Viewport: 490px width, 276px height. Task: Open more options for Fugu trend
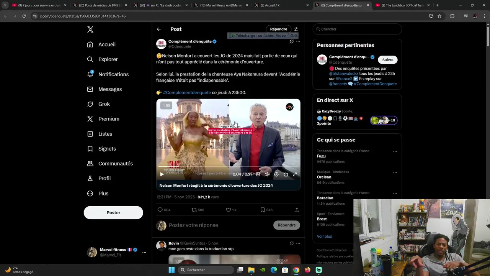395,151
